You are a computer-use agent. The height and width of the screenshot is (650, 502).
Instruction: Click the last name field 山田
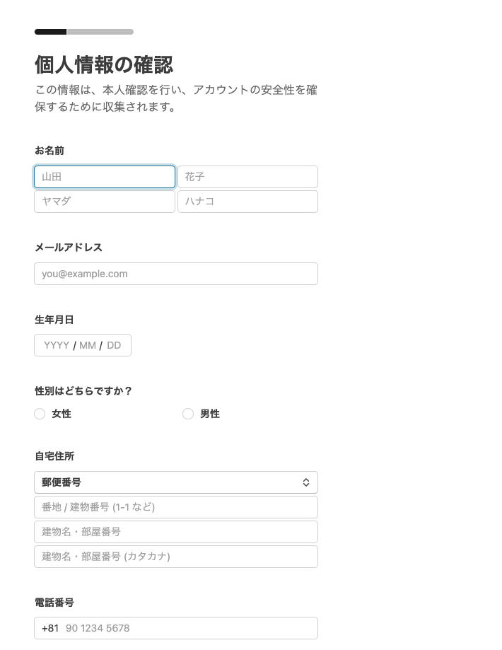coord(105,177)
